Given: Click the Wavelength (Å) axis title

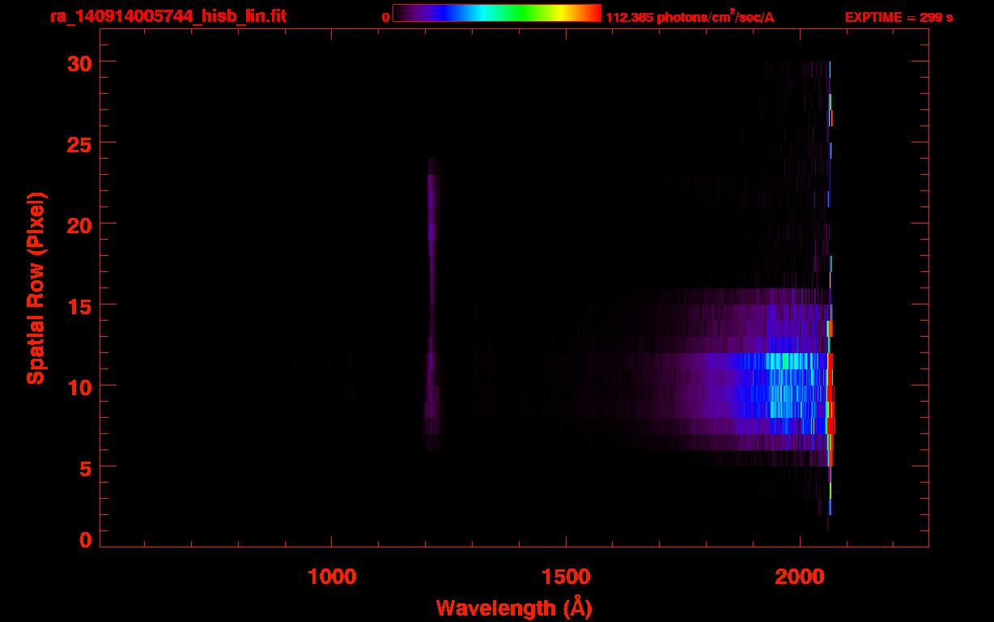Looking at the screenshot, I should click(514, 608).
